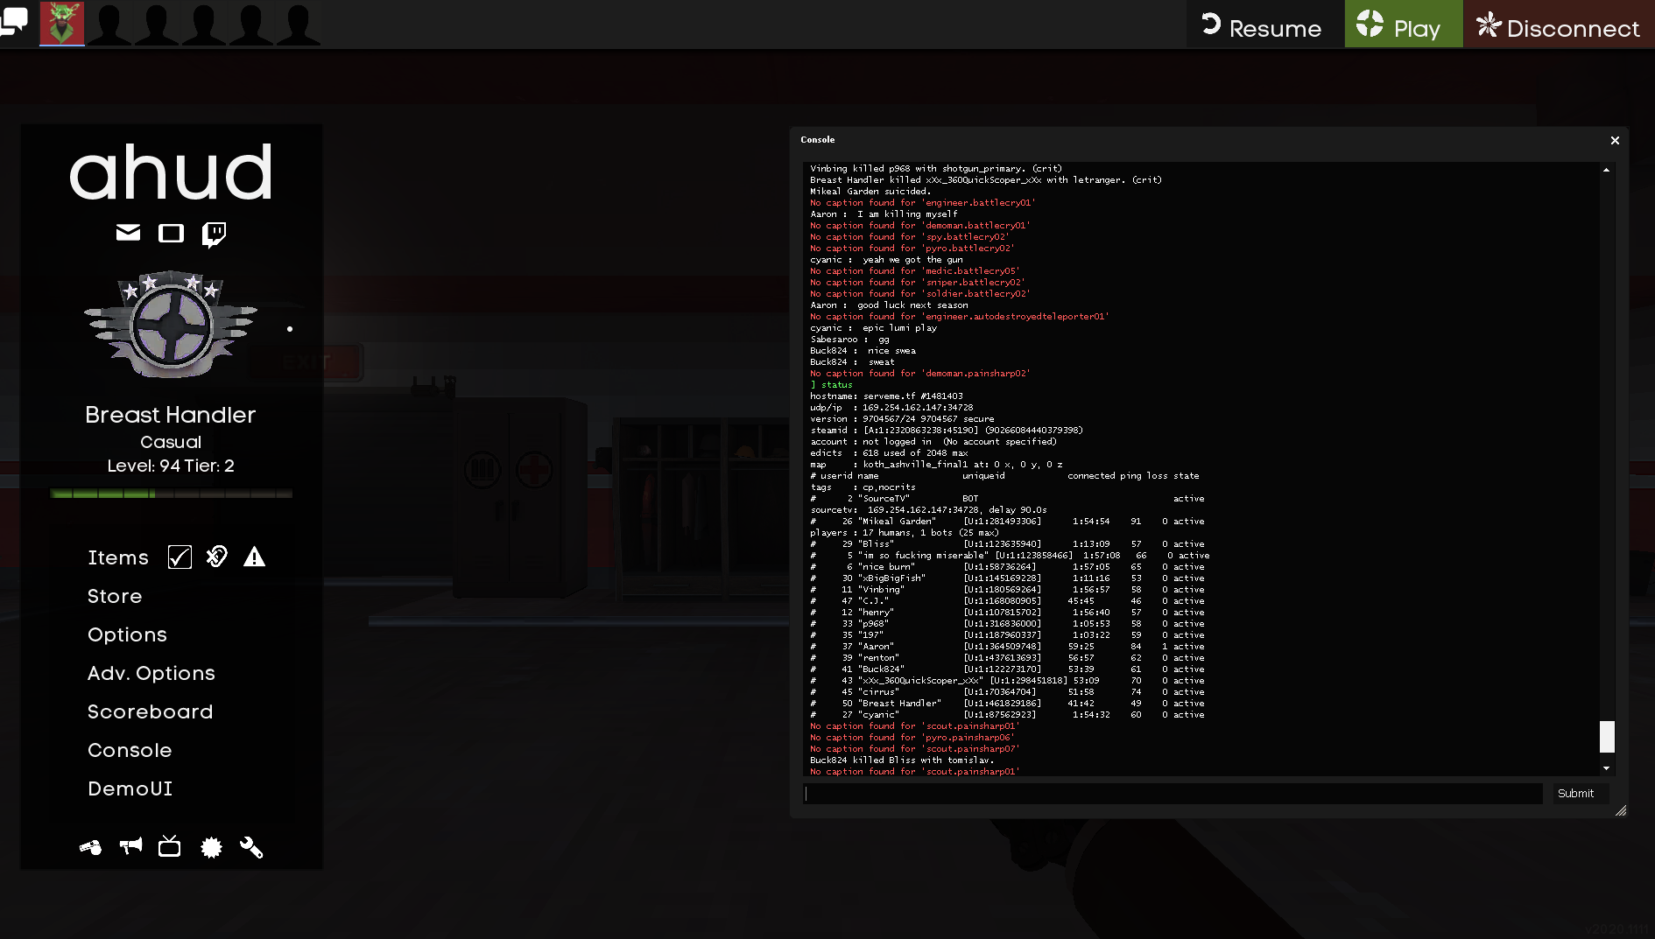Image resolution: width=1655 pixels, height=939 pixels.
Task: Click the warning triangle icon
Action: 254,557
